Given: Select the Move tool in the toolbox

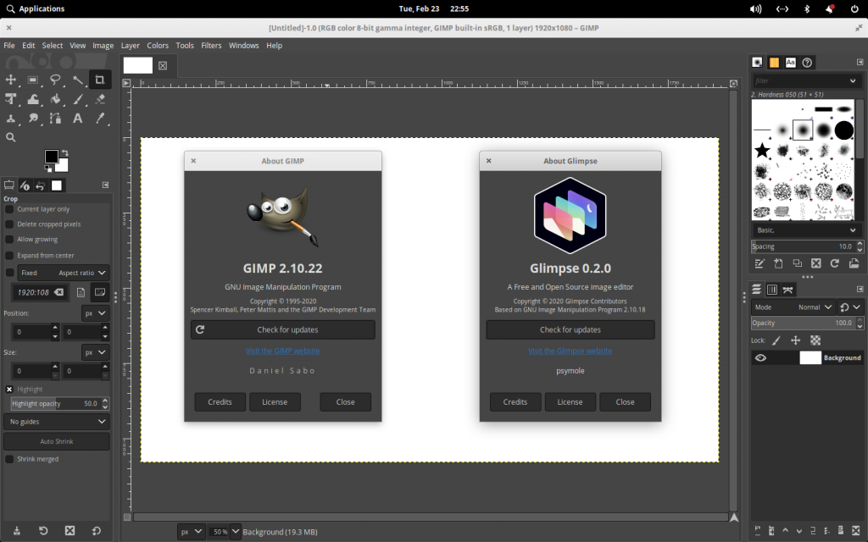Looking at the screenshot, I should click(x=10, y=80).
